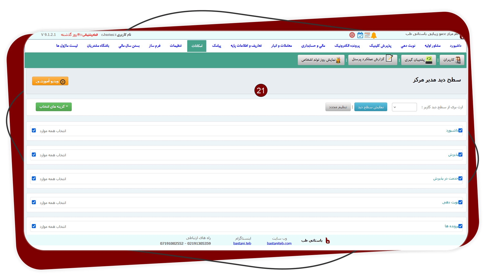Toggle the پرونده ها section checkbox
490x276 pixels.
[x=460, y=226]
